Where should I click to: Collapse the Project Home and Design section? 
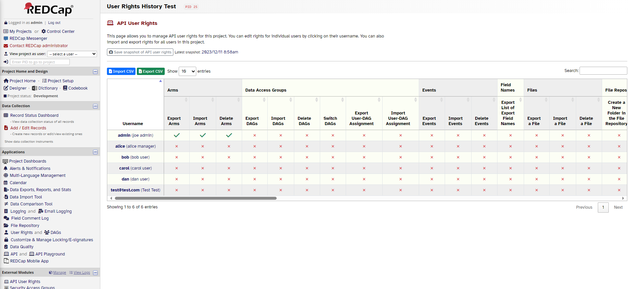click(95, 72)
